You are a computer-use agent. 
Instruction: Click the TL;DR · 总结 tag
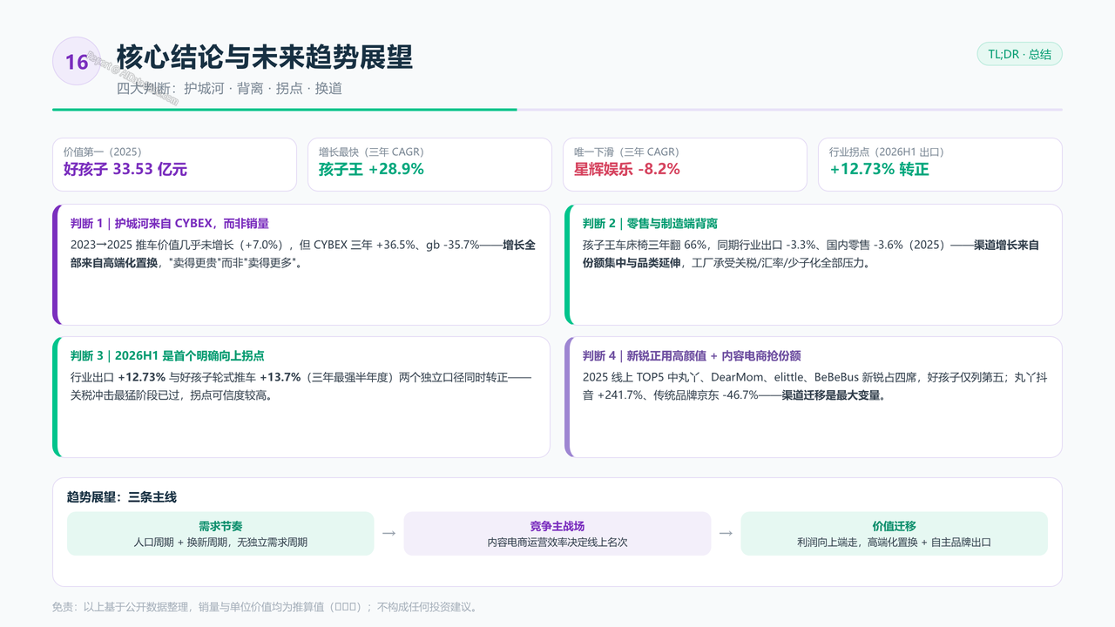[x=1019, y=54]
